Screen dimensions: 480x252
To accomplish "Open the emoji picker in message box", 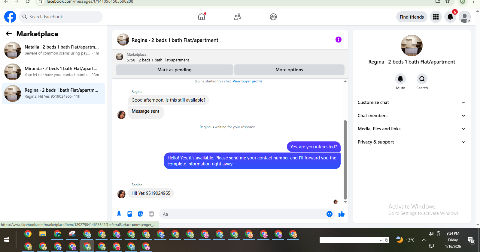I will (330, 214).
